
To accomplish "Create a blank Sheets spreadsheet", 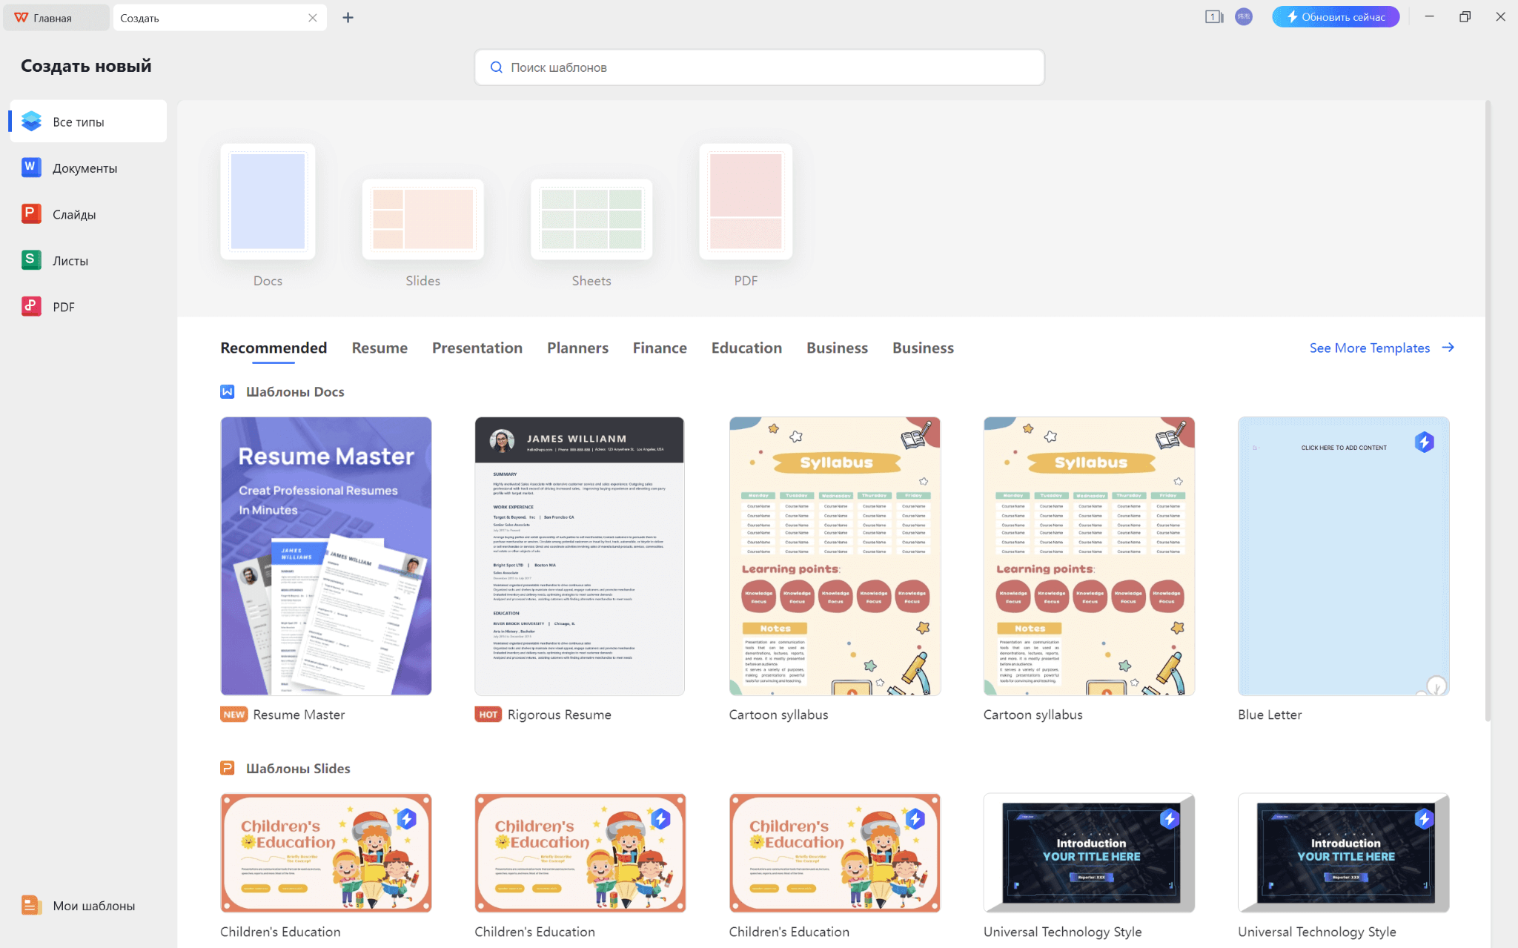I will click(x=591, y=219).
